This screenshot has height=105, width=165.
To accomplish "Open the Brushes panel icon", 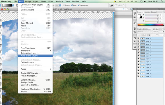I will (x=135, y=29).
